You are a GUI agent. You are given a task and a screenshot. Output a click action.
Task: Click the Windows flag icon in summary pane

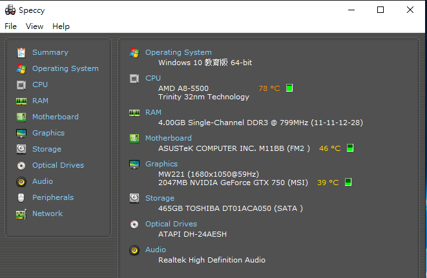pos(134,53)
